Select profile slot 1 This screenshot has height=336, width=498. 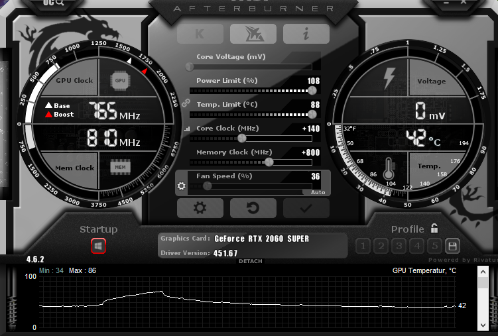pyautogui.click(x=363, y=246)
